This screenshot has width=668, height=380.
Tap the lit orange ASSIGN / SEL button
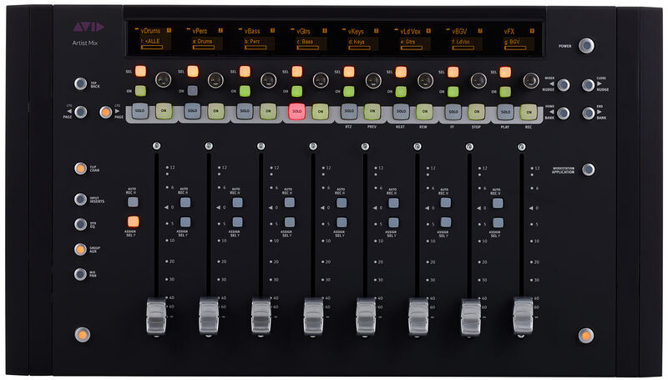[133, 221]
